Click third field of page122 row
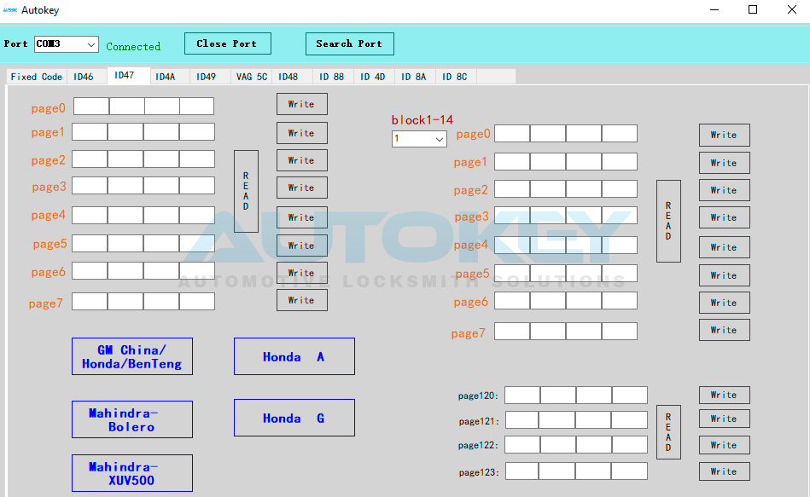This screenshot has width=810, height=497. [x=594, y=445]
